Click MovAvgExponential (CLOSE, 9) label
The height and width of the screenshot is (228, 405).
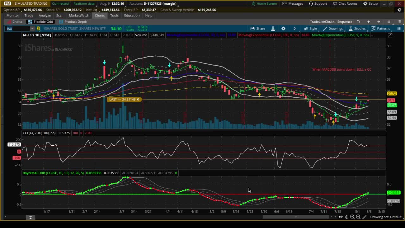point(340,35)
